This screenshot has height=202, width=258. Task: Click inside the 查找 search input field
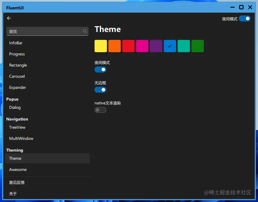coord(44,31)
